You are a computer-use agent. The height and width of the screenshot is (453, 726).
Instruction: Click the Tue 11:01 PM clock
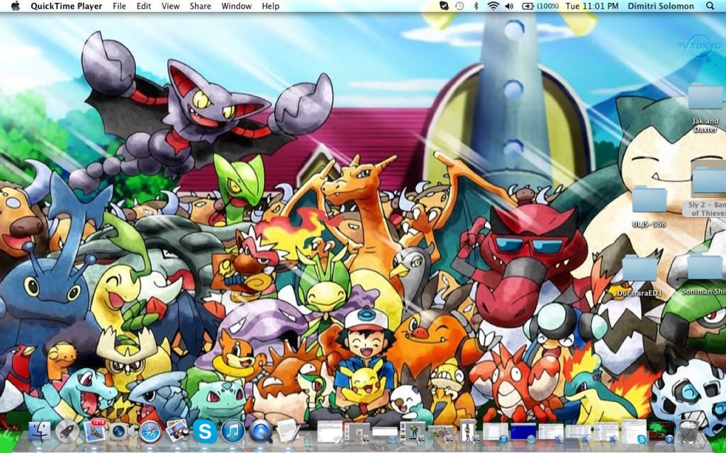point(592,6)
